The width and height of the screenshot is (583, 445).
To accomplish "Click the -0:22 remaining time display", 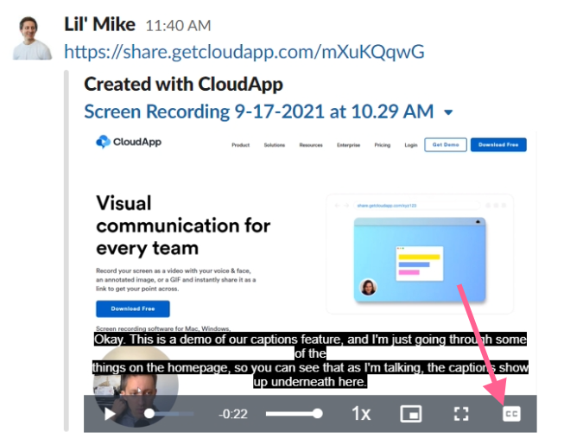I will (x=233, y=414).
